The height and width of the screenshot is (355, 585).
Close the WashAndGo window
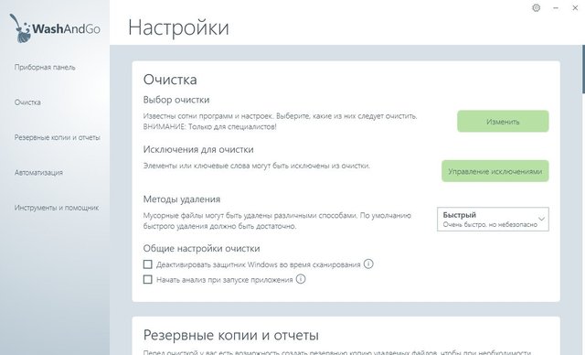575,8
